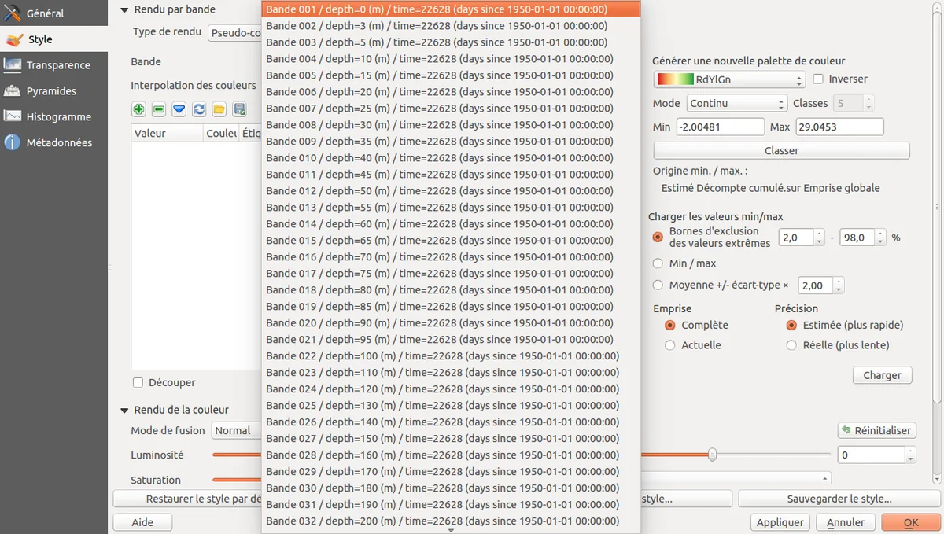The image size is (944, 534).
Task: Choose Bande 022 depth=100 from the list
Action: click(442, 356)
